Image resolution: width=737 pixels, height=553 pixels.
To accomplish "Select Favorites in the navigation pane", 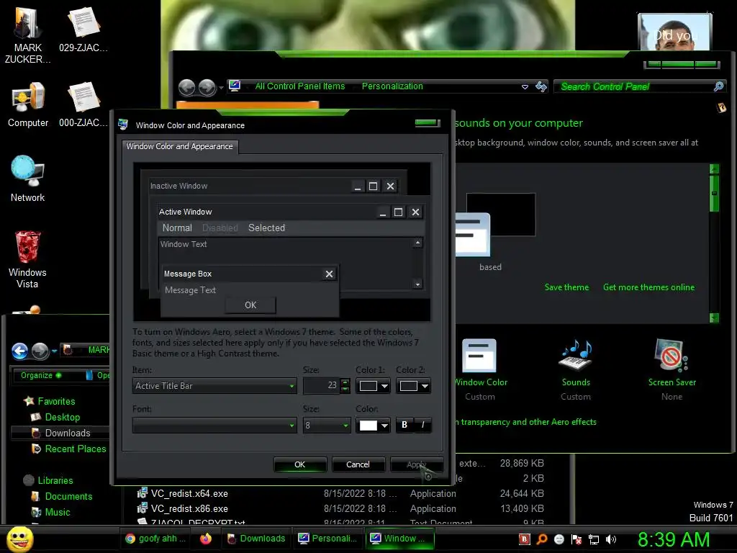I will click(x=56, y=401).
